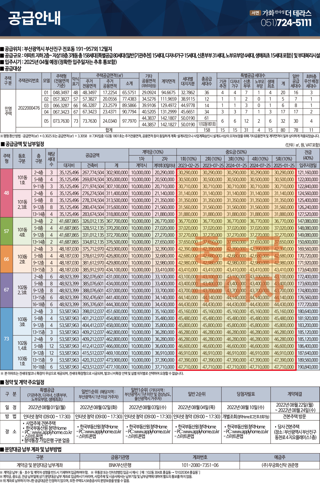Select housing type '073.7630' in model 05 row
320x485 pixels.
tap(61, 121)
